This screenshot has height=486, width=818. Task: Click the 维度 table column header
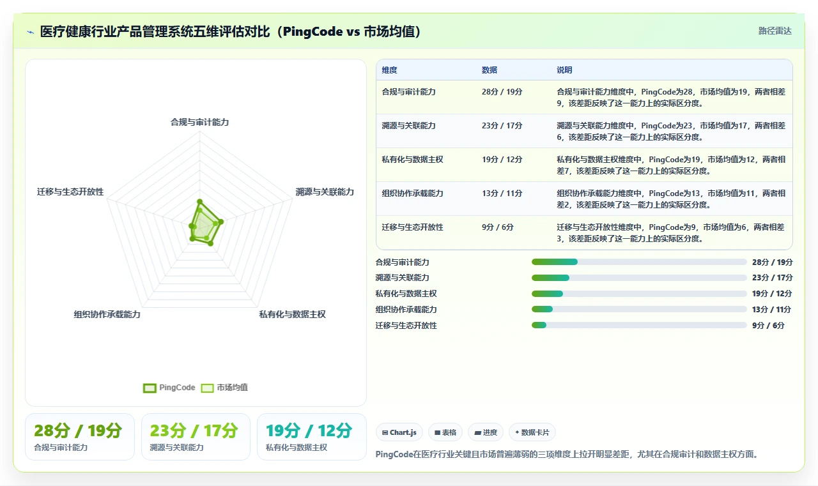pos(389,70)
